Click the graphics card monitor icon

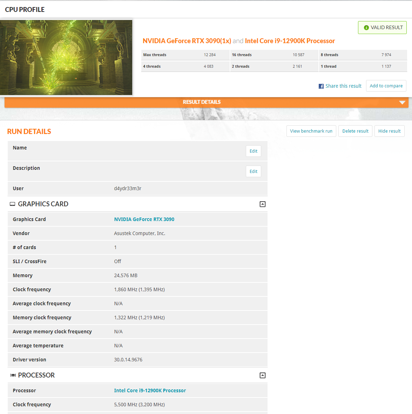point(12,204)
